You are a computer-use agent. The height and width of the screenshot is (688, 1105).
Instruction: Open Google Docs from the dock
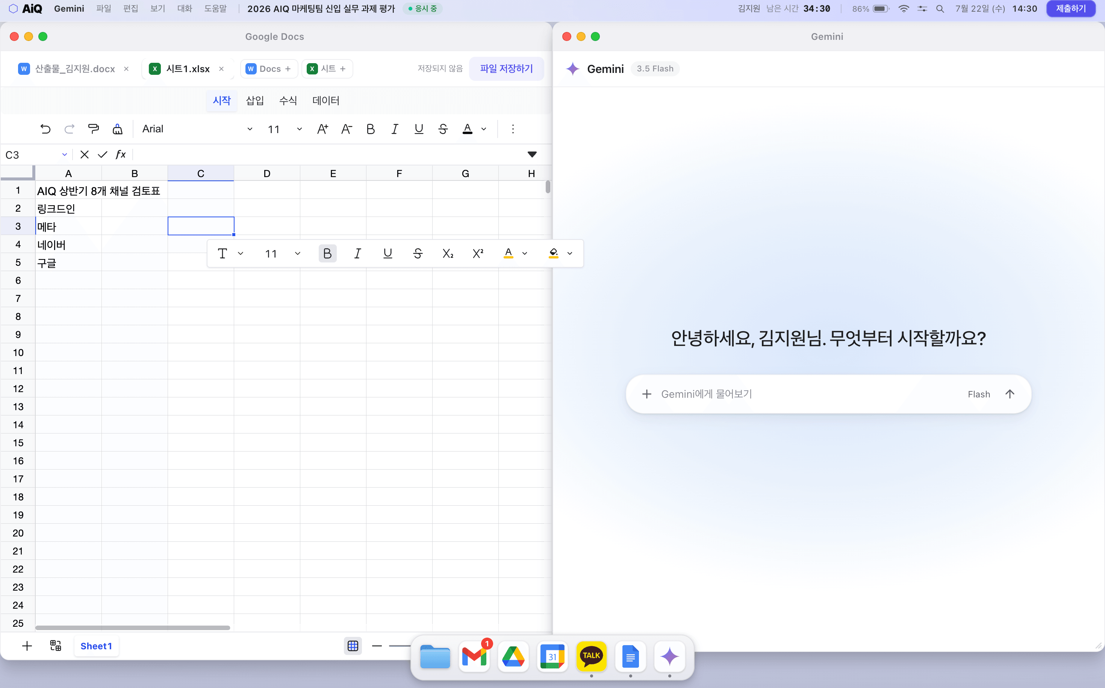tap(631, 657)
